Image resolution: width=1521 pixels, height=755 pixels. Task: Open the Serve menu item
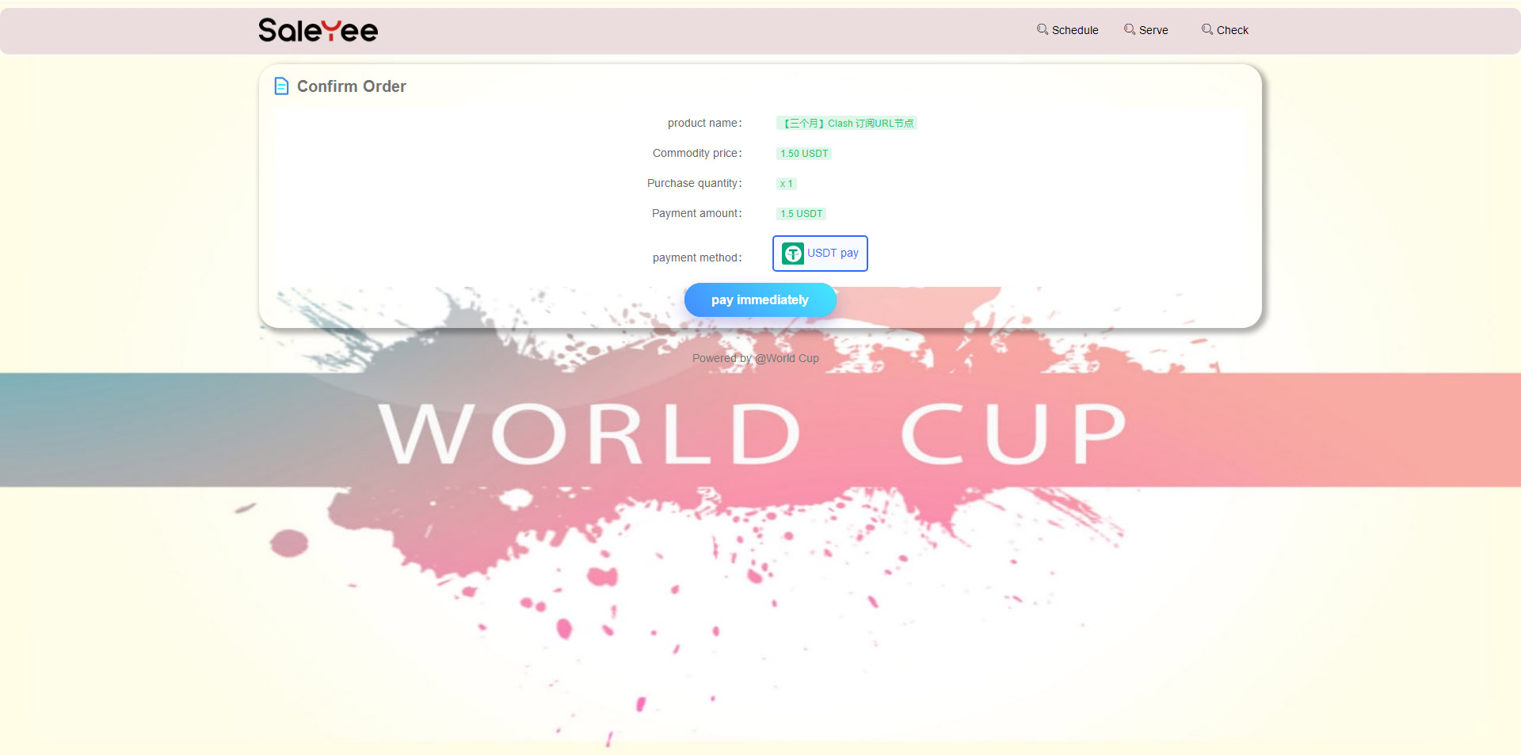(1146, 30)
